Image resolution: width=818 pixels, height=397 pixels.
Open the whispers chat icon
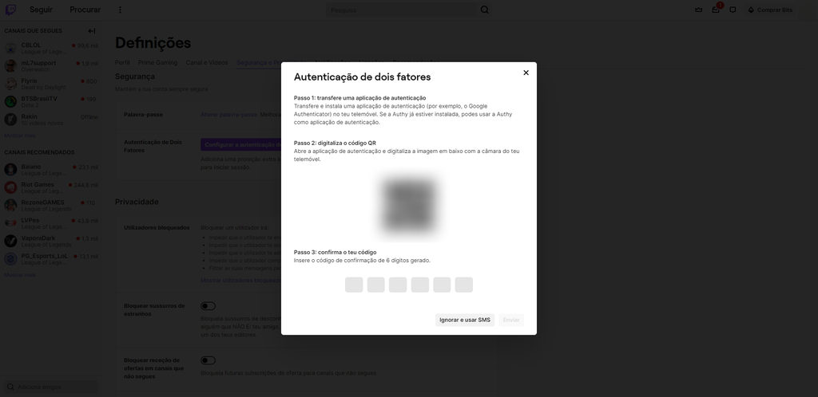[x=733, y=10]
